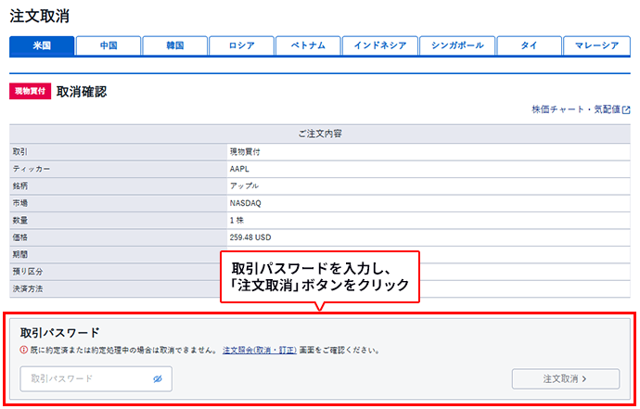Click the AAPL ticker value in the table
Screen dimensions: 640x409
coord(239,169)
